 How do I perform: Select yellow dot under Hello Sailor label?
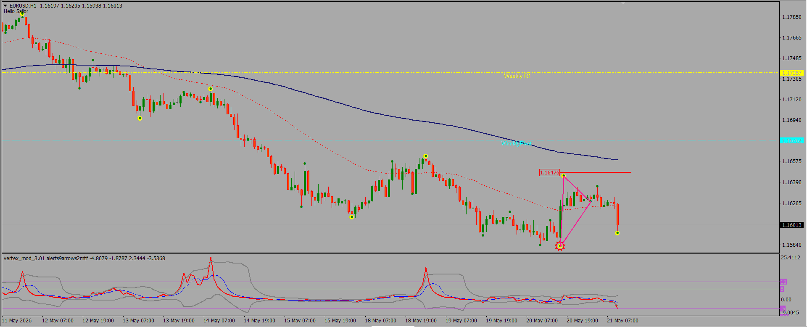(x=22, y=14)
